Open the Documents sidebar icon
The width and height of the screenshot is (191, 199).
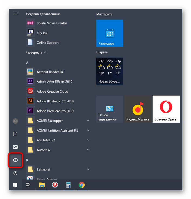[15, 134]
